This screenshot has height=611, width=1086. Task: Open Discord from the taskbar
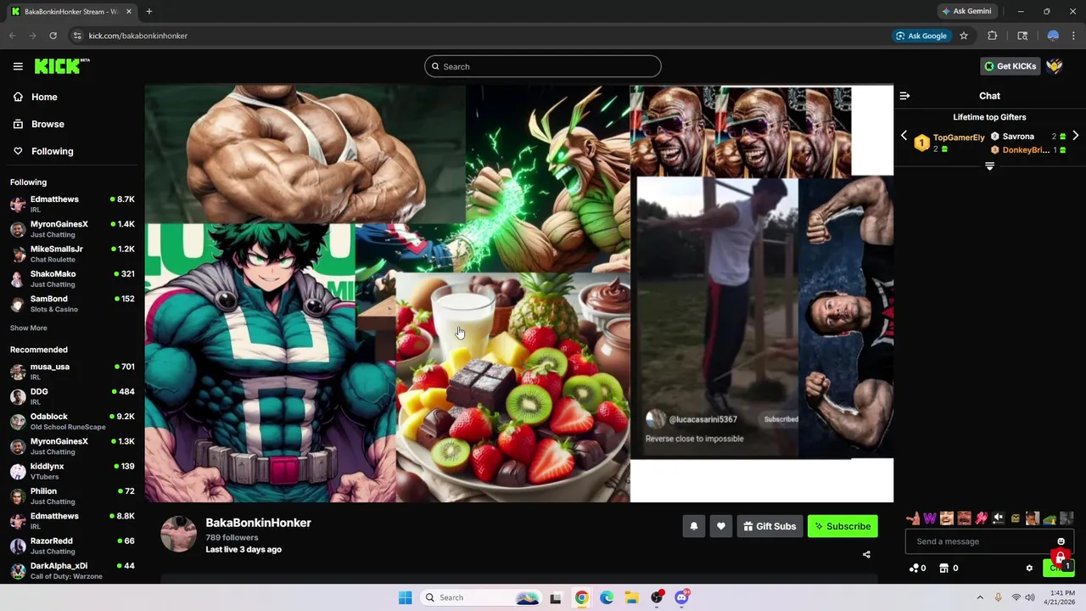682,597
